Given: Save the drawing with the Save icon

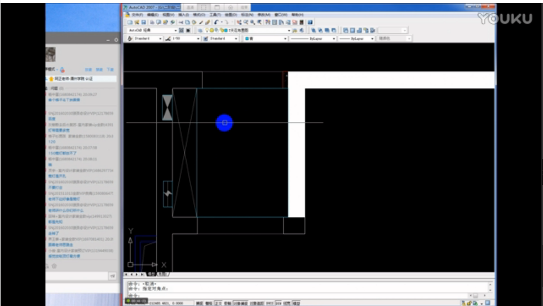Looking at the screenshot, I should [x=143, y=22].
